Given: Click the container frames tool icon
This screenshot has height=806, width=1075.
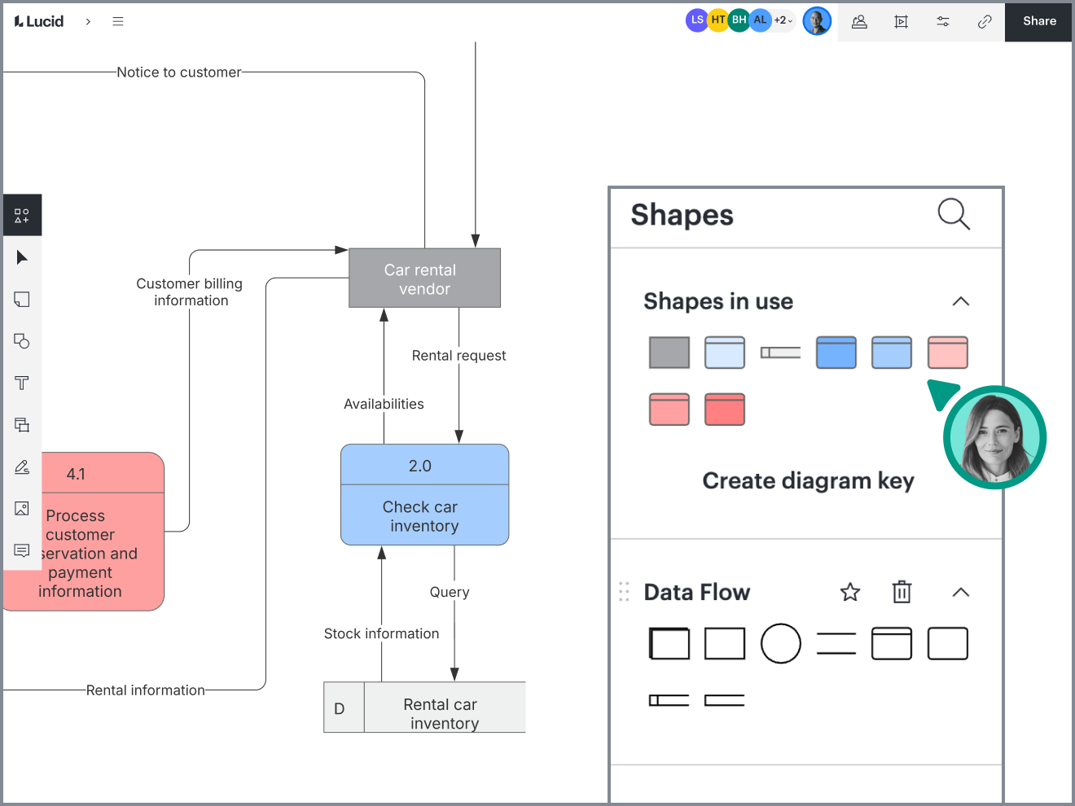Looking at the screenshot, I should 22,425.
